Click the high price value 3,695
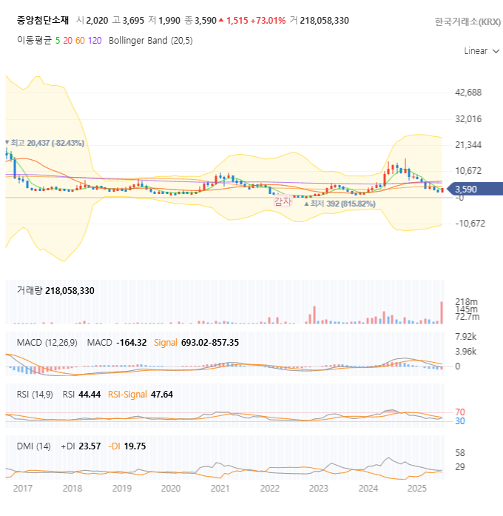 coord(133,21)
